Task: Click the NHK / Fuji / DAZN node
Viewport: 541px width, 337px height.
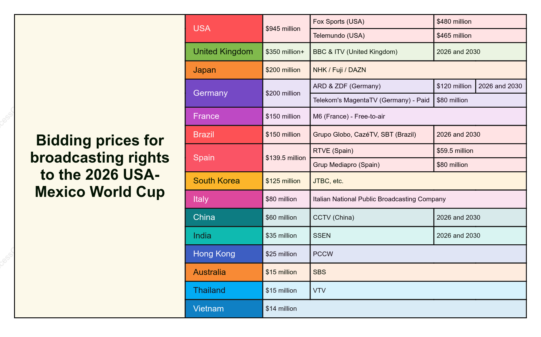Action: 418,70
